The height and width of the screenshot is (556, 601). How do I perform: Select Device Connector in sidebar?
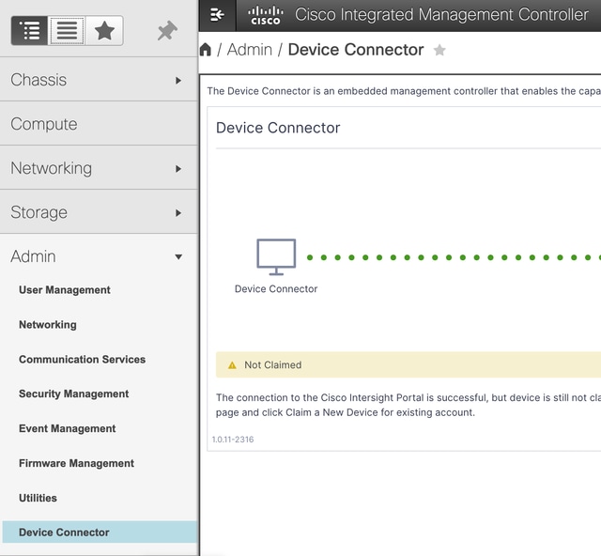click(100, 533)
